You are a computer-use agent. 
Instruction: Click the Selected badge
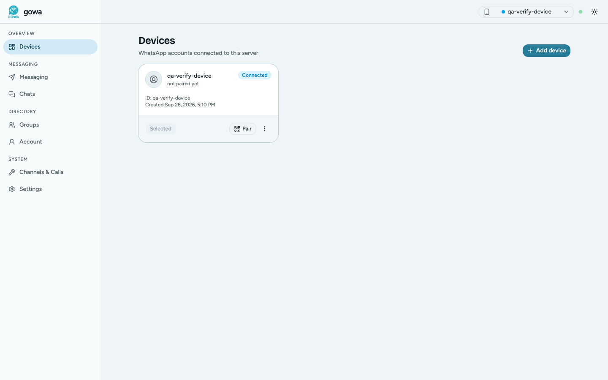click(160, 129)
